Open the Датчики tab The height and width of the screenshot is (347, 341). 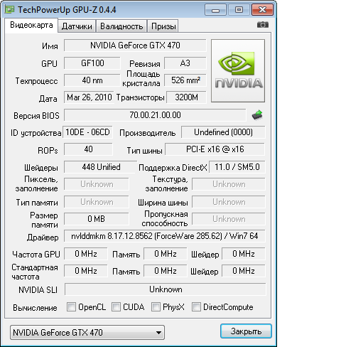click(77, 26)
